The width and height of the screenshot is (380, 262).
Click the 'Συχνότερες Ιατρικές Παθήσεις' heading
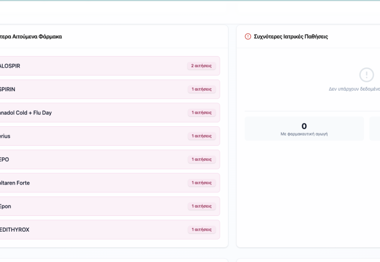tap(291, 37)
